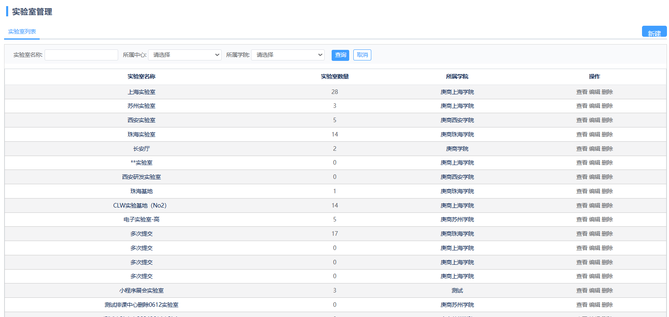Image resolution: width=669 pixels, height=317 pixels.
Task: Open 查看 on the 珠海实验室 row
Action: (581, 134)
